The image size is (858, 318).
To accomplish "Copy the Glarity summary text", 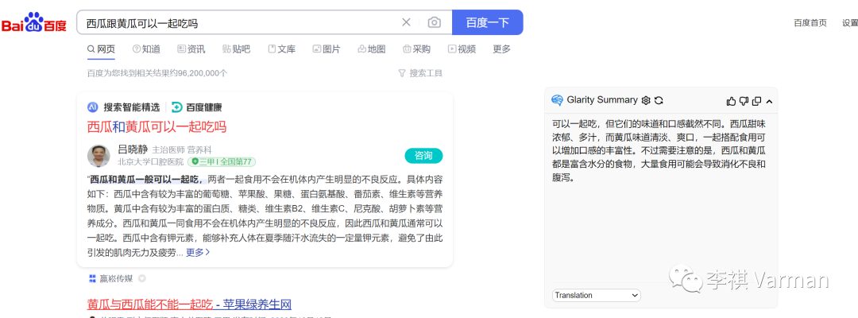I will click(756, 101).
